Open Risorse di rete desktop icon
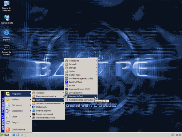Screen dimensions: 182x137 click(x=7, y=20)
